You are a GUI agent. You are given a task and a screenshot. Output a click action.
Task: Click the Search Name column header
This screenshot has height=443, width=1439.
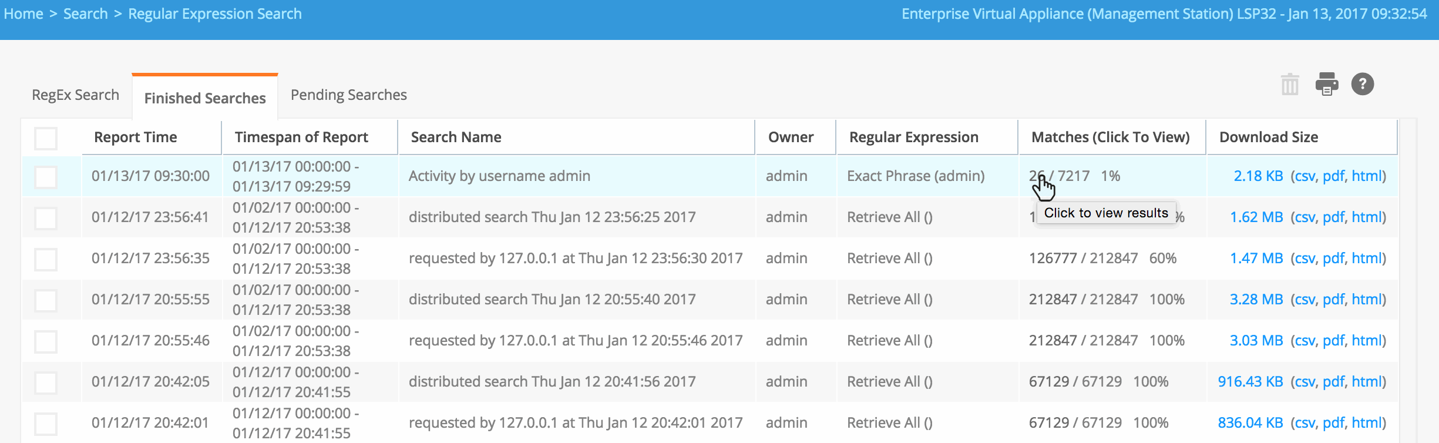456,137
